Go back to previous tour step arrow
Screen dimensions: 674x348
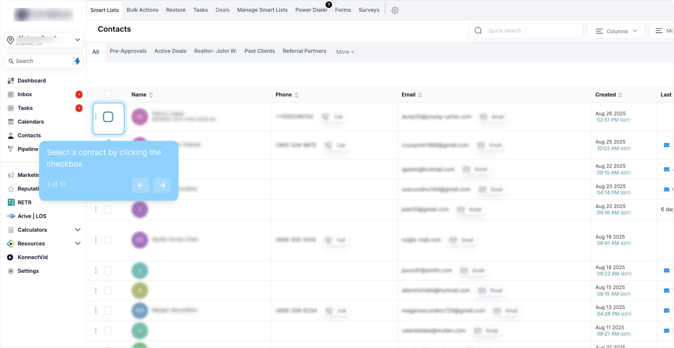point(140,185)
